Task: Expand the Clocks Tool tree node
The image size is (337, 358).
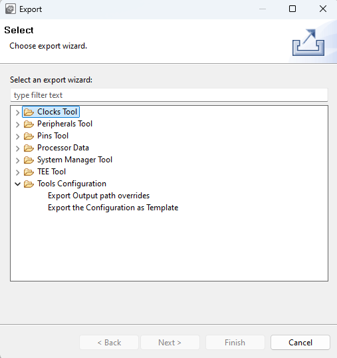Action: click(x=17, y=112)
